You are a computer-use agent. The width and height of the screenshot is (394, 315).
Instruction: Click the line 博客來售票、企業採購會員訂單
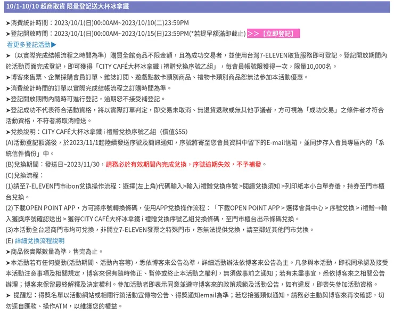coord(157,77)
